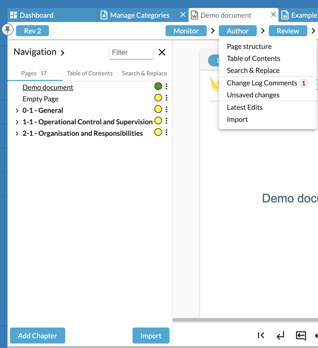Expand the 1-1 Operational Control chapter
This screenshot has width=318, height=348.
(17, 122)
